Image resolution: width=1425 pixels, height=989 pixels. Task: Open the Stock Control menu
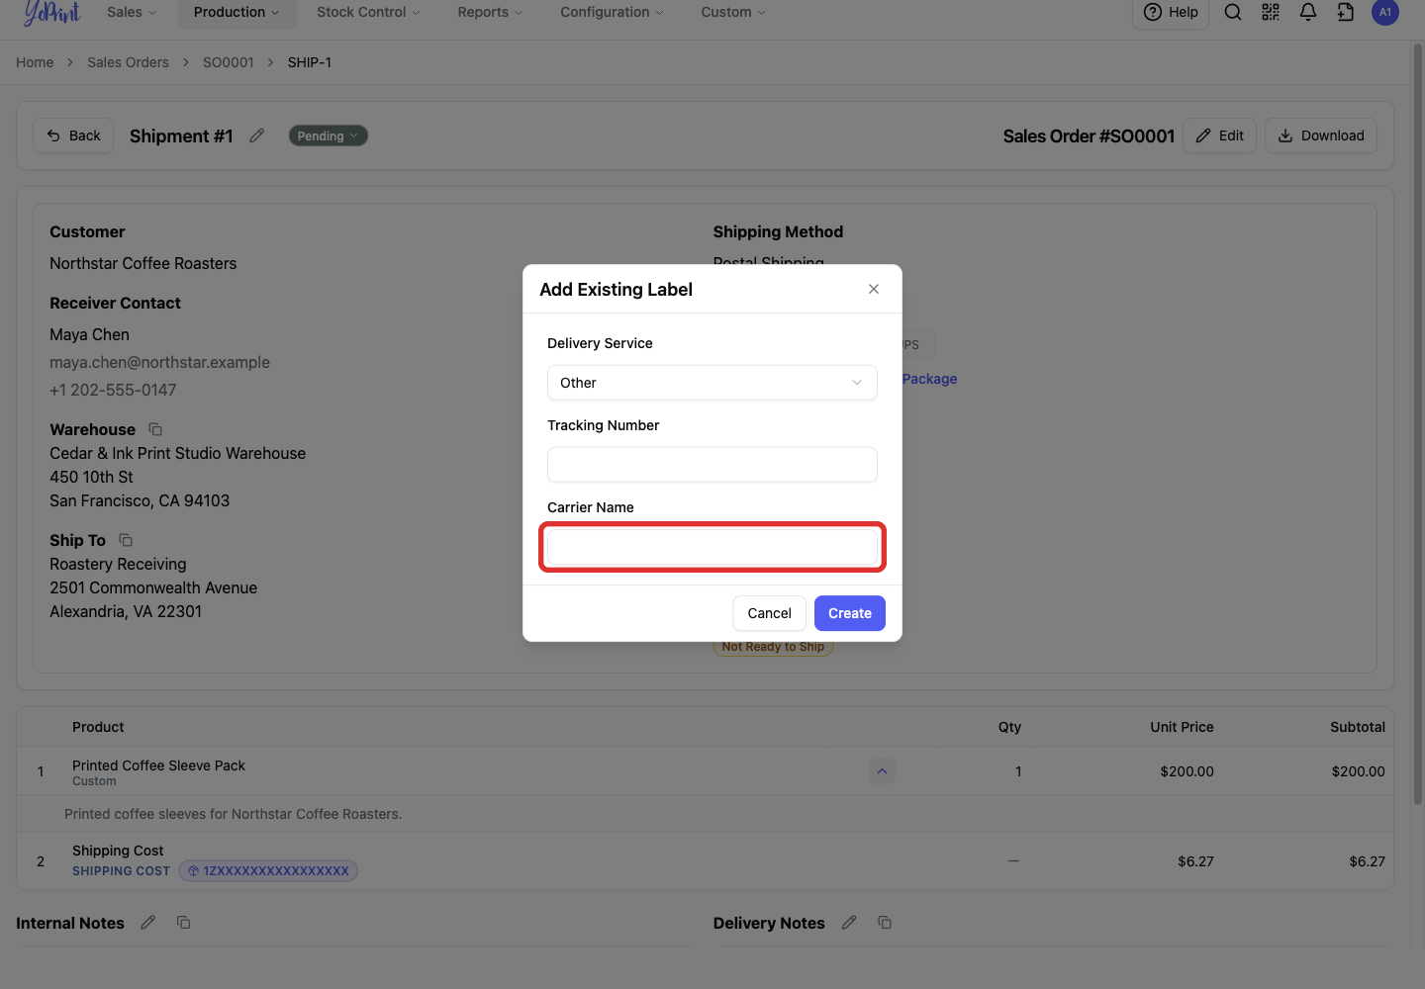point(368,12)
